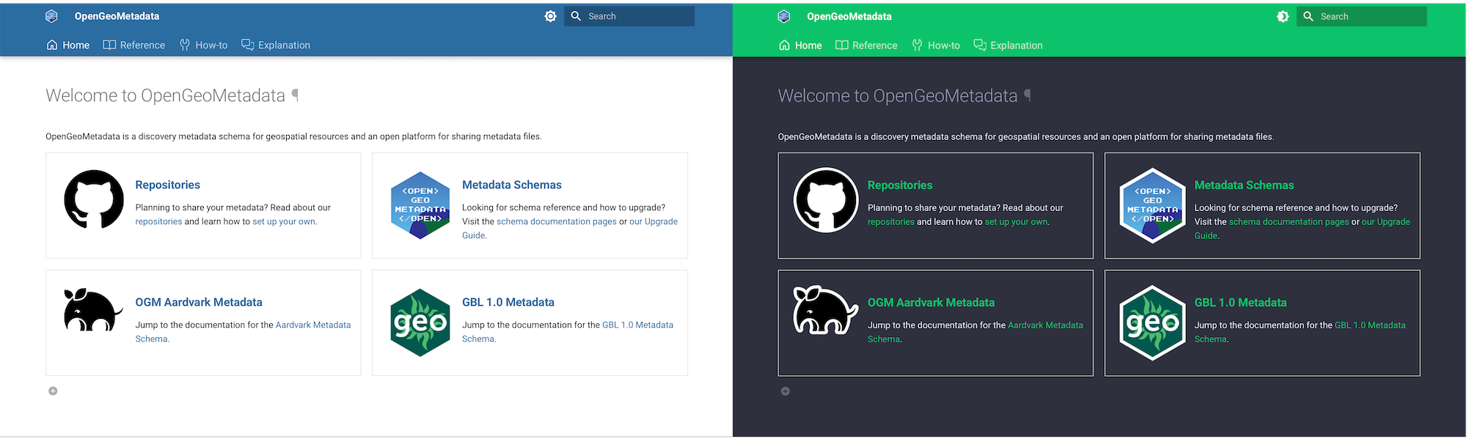1467x442 pixels.
Task: Click the plus circle icon below the dark-theme cards
Action: (785, 391)
